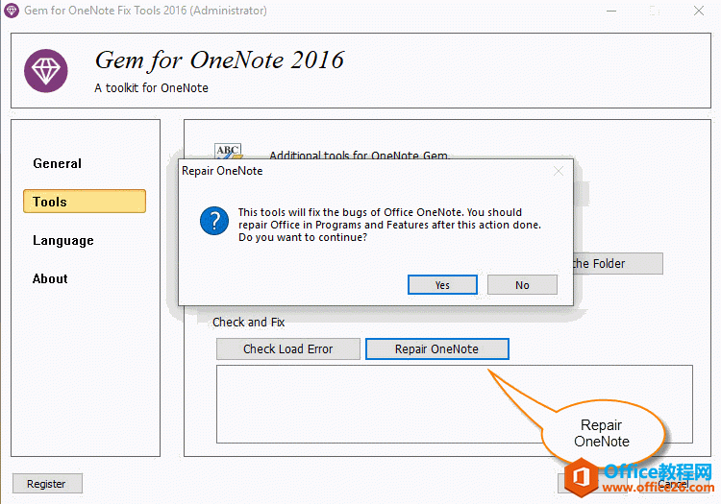The image size is (721, 504).
Task: Click the Register button
Action: pos(47,484)
